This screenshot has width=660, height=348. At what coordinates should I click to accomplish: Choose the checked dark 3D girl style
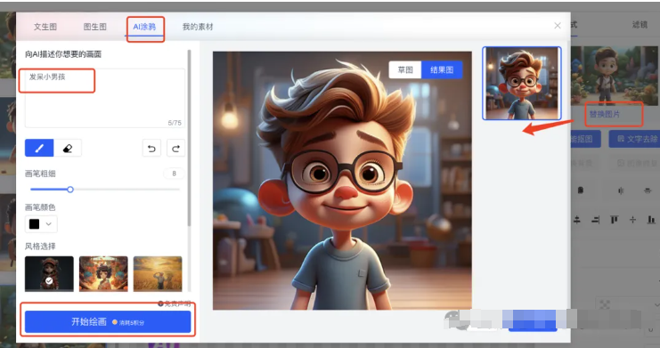49,273
